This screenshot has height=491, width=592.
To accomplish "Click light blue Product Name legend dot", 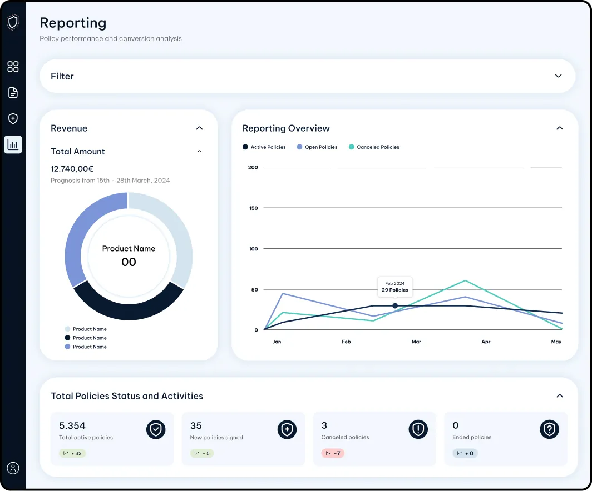I will (67, 329).
